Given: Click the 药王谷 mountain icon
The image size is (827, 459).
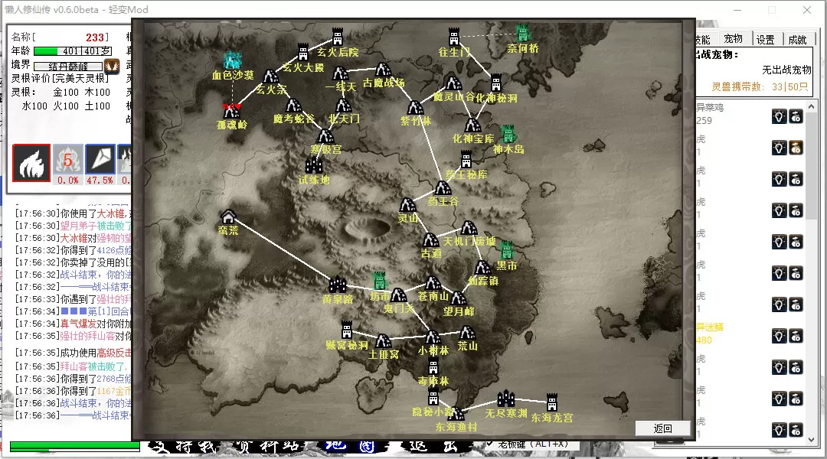Looking at the screenshot, I should pos(443,187).
